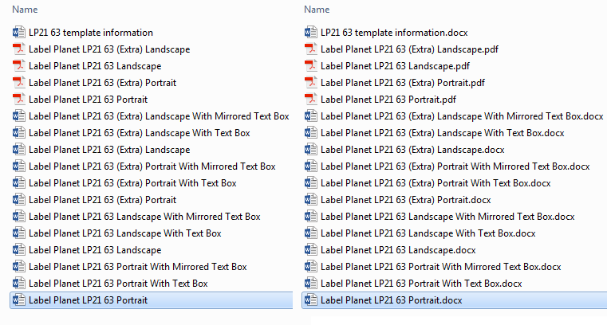Click Word icon beside (Extra) Landscape With Mirrored Text Box.docx
607x325 pixels.
[x=310, y=116]
